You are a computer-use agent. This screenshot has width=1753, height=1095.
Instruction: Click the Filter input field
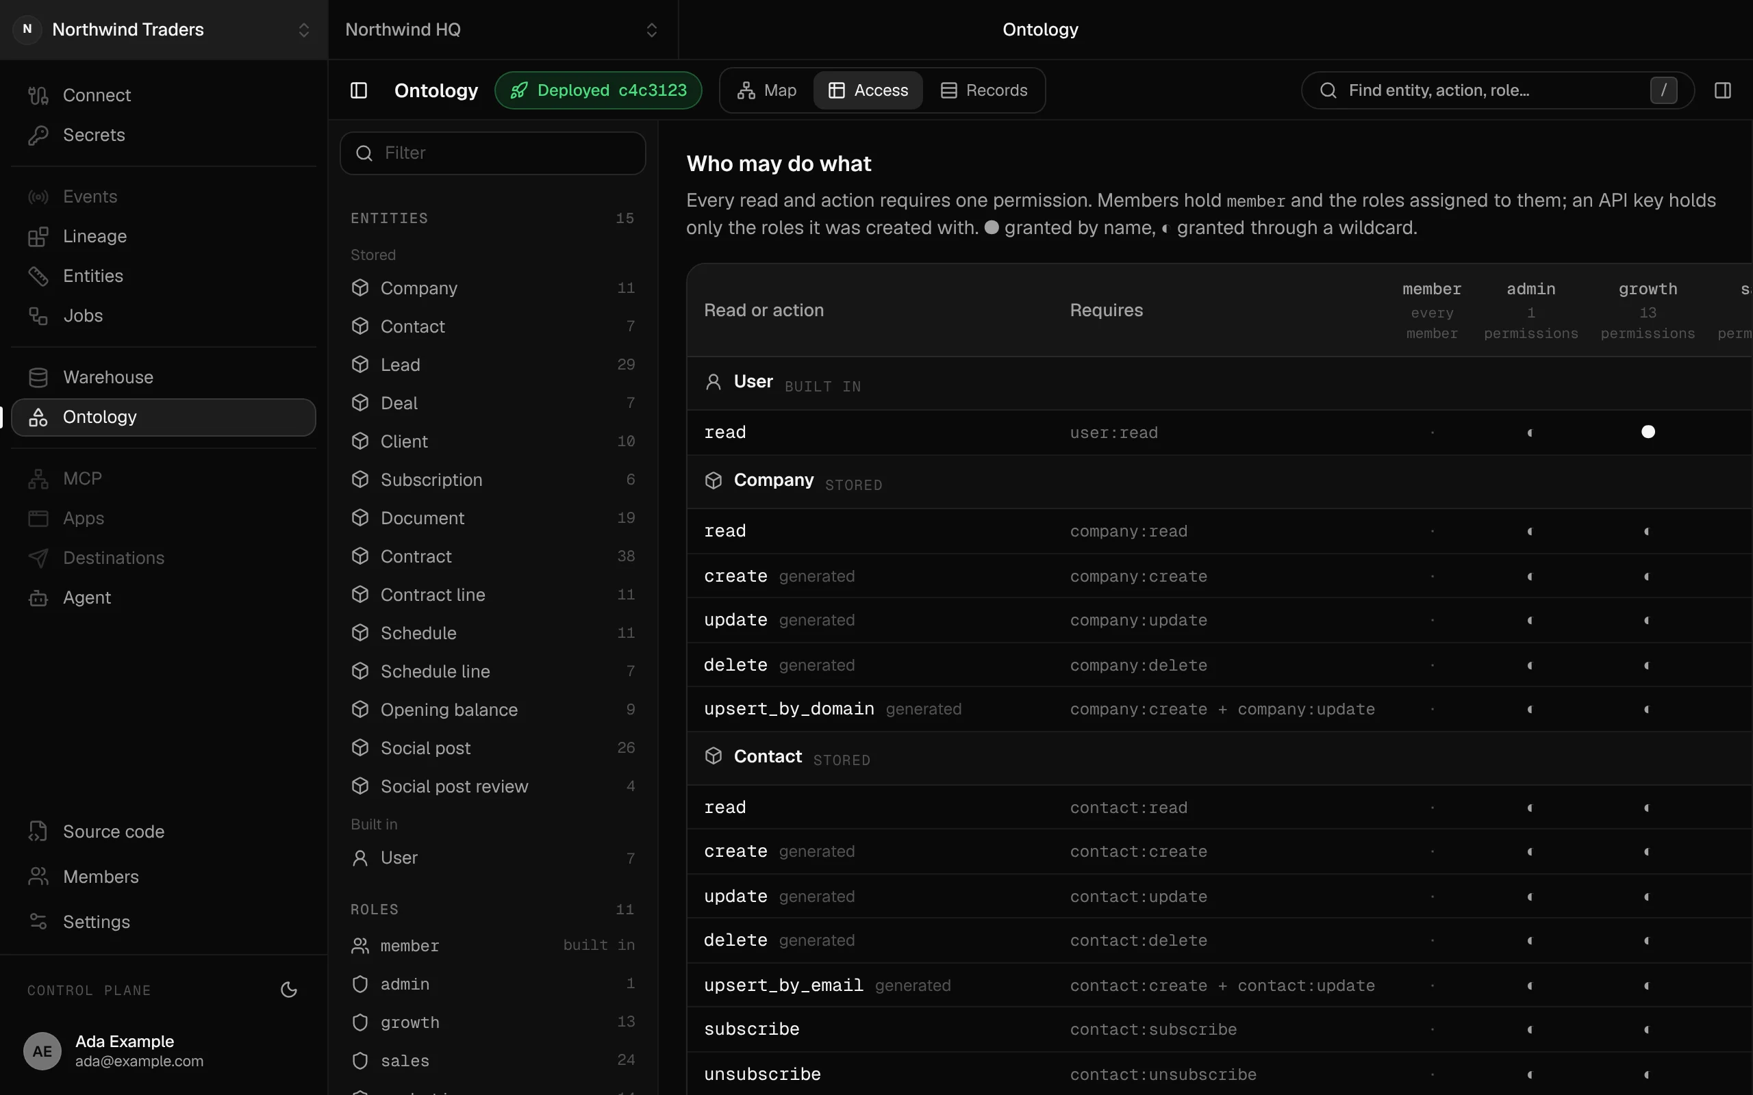[492, 153]
